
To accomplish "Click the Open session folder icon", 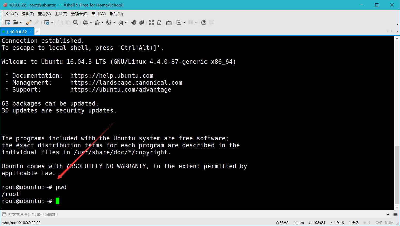I will click(15, 23).
